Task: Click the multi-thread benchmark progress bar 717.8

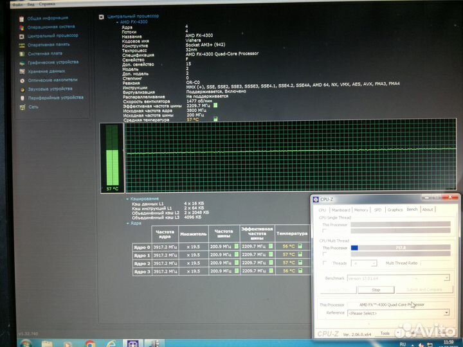Action: (x=401, y=247)
